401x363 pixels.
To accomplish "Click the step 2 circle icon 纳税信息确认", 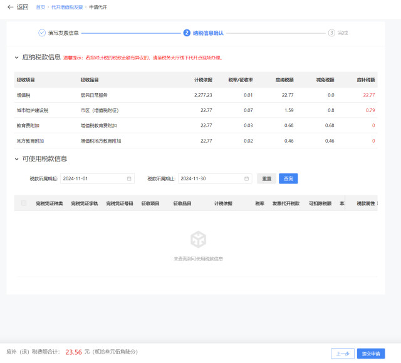I will [x=187, y=33].
